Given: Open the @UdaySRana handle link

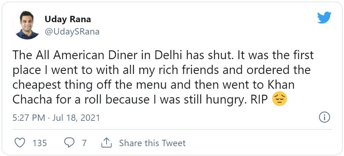Looking at the screenshot, I should pos(72,31).
